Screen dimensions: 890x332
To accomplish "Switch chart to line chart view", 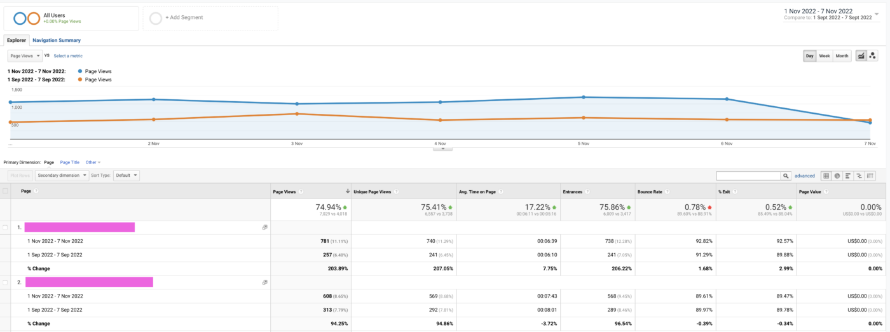I will (861, 56).
